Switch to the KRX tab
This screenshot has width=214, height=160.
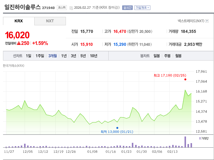tap(19, 21)
